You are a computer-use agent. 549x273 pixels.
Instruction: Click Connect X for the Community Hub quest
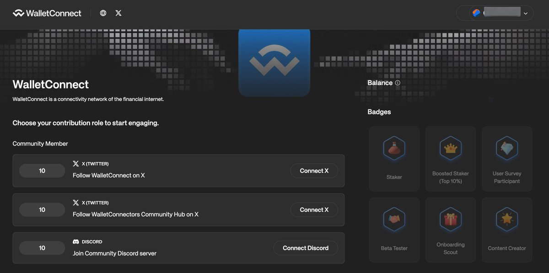click(314, 210)
